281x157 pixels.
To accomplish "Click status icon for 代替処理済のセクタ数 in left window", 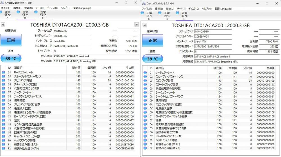I will [3, 88].
